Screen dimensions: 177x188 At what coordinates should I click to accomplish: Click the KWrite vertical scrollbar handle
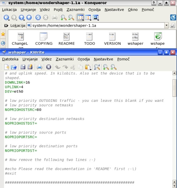click(174, 88)
